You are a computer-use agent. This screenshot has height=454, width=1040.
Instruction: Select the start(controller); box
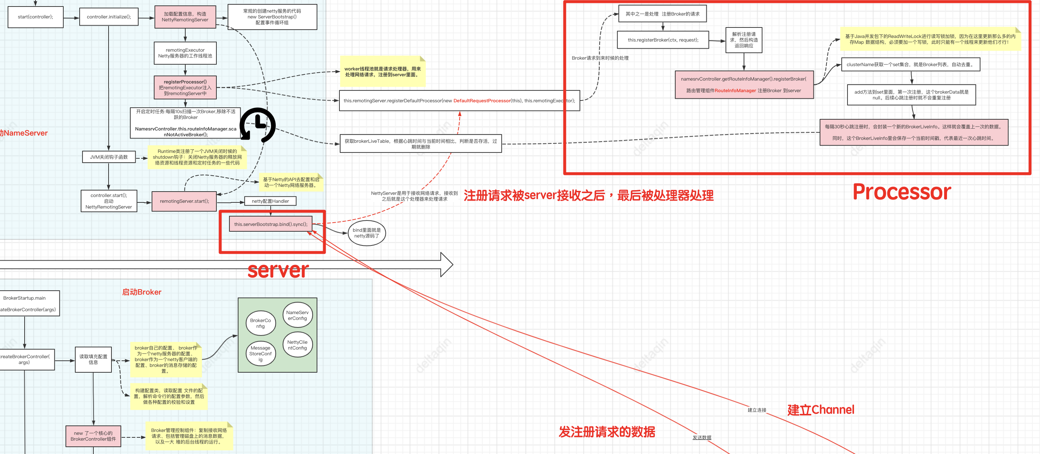[x=35, y=17]
